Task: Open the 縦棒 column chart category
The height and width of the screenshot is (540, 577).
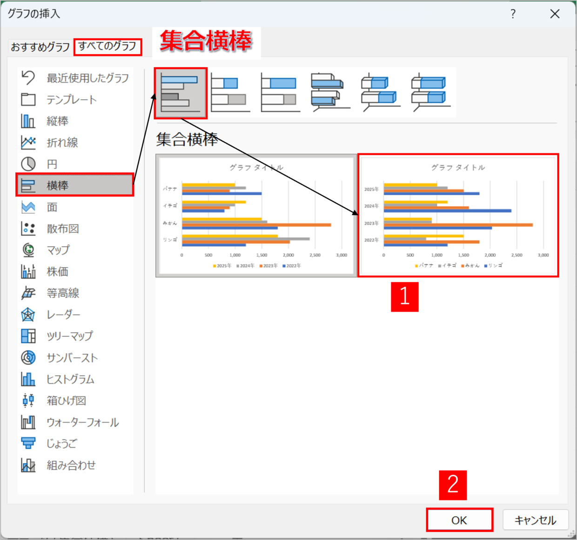Action: tap(57, 121)
